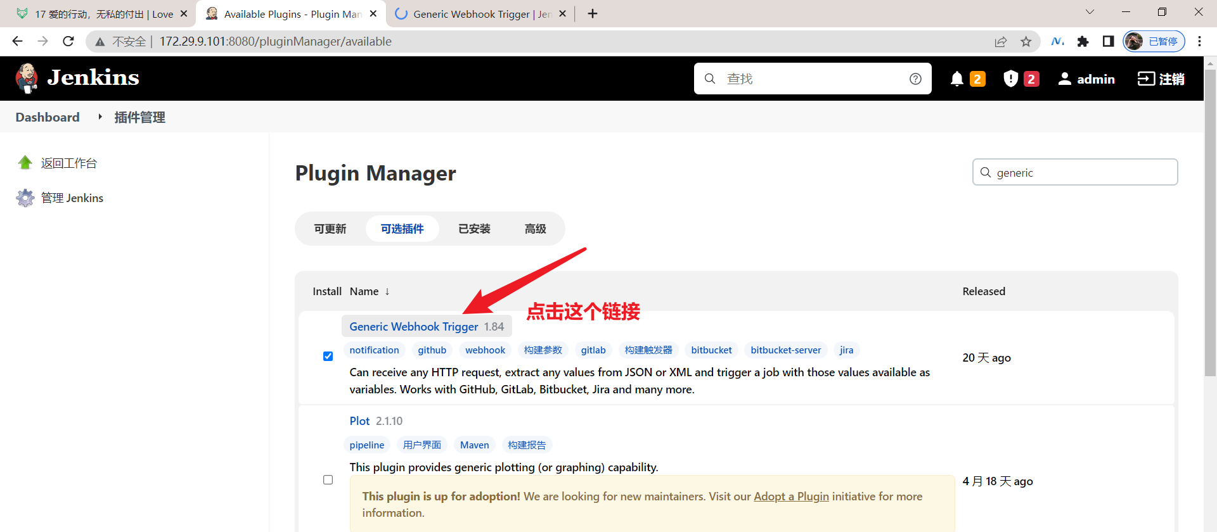Uncheck the Generic Webhook Trigger install checkbox
The width and height of the screenshot is (1217, 532).
click(328, 356)
